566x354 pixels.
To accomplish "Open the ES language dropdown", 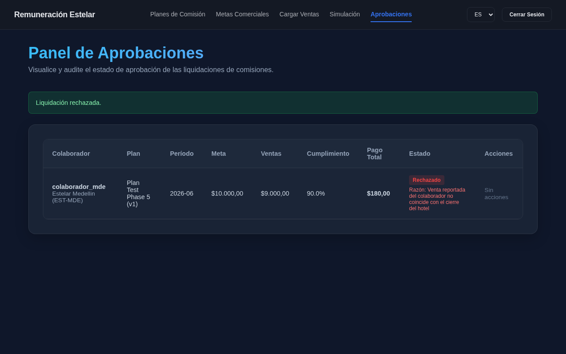I will pos(481,15).
